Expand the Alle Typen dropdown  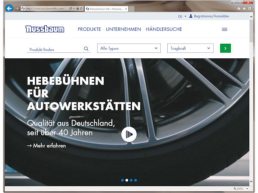point(129,48)
